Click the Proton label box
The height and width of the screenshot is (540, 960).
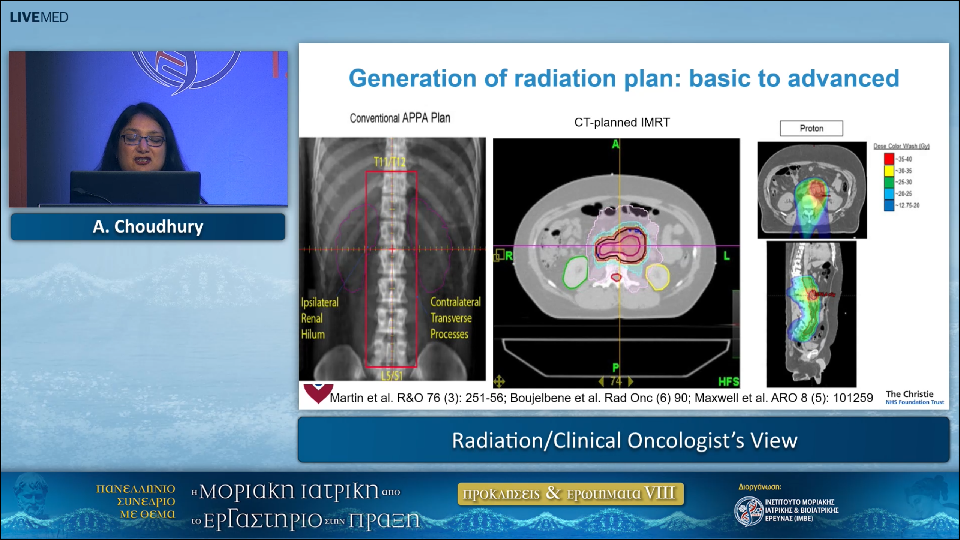point(811,129)
